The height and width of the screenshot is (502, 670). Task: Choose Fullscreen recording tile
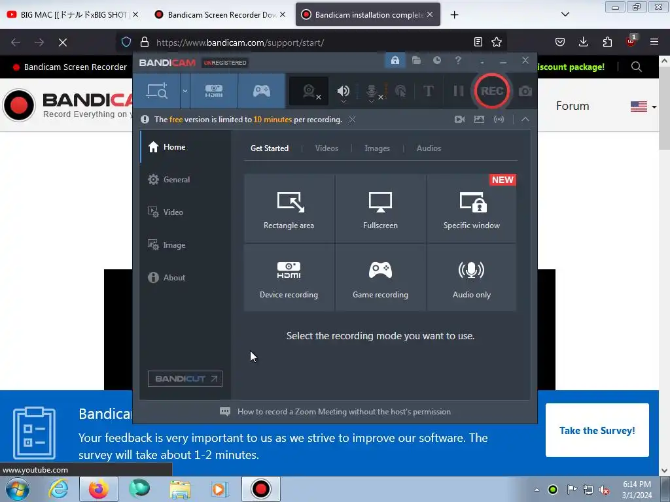(x=380, y=209)
